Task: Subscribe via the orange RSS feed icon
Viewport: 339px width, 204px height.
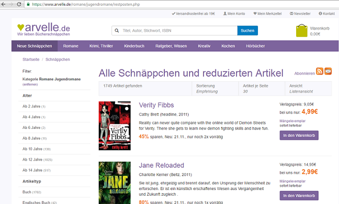Action: point(319,71)
